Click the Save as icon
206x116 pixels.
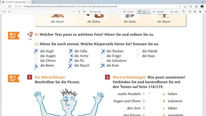click(200, 12)
